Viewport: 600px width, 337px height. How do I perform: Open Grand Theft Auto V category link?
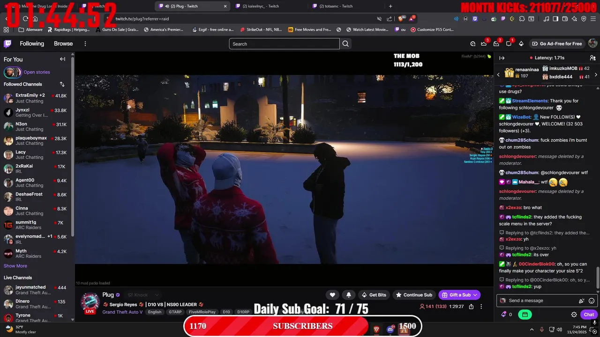point(122,312)
